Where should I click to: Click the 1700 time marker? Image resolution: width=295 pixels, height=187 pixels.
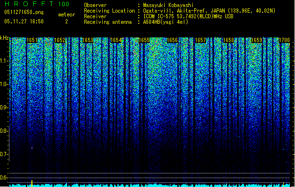point(284,40)
